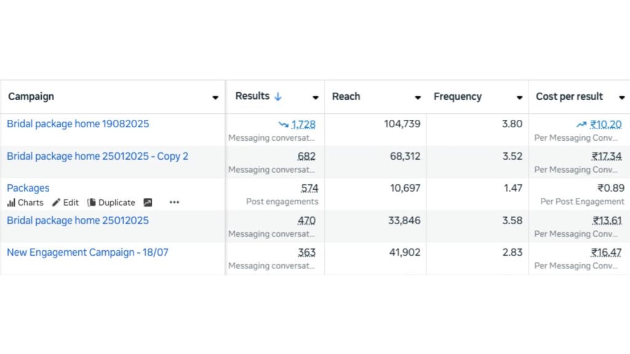Open Charts for the Packages campaign

[25, 203]
